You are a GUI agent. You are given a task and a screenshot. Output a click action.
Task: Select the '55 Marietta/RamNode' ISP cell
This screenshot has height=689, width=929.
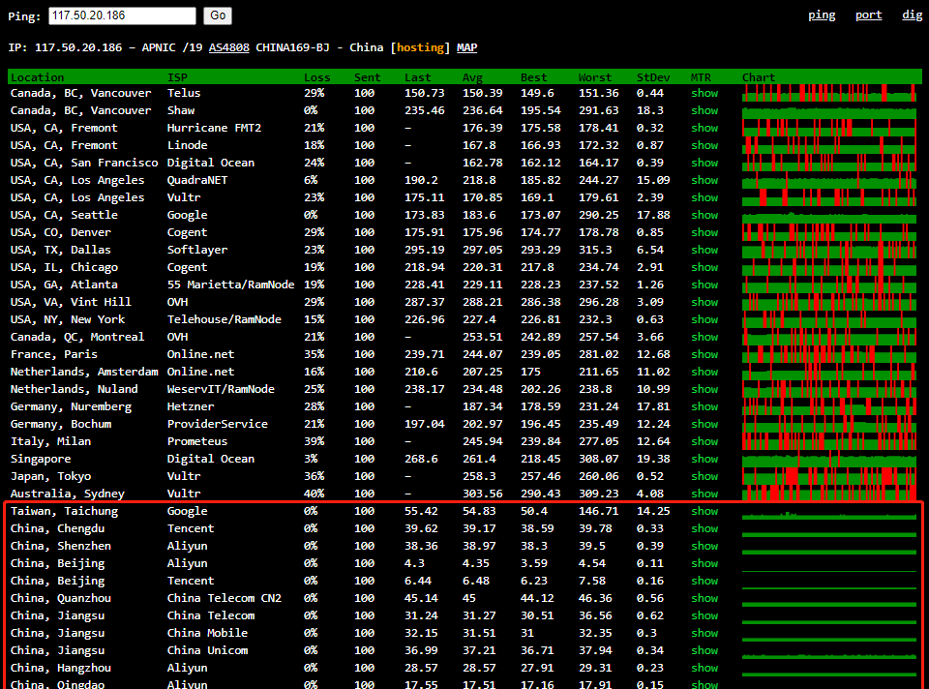230,285
